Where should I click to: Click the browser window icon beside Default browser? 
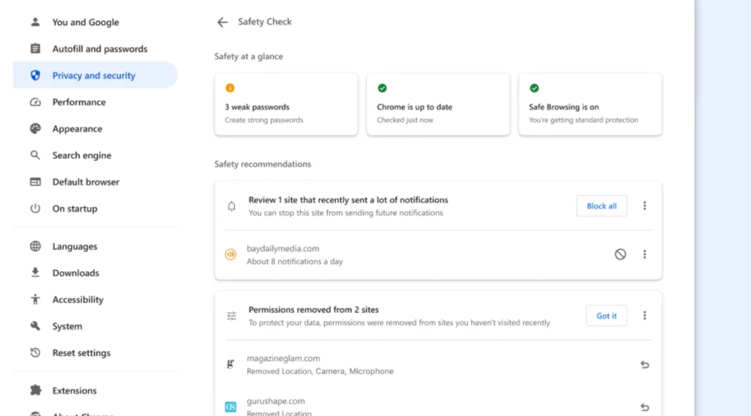(35, 182)
